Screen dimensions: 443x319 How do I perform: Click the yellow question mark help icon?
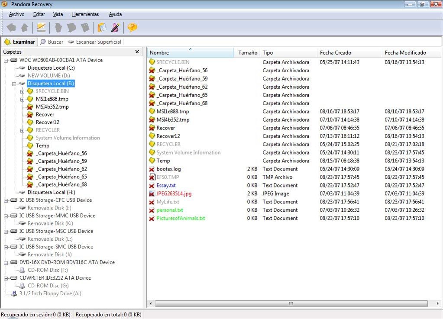pos(132,28)
